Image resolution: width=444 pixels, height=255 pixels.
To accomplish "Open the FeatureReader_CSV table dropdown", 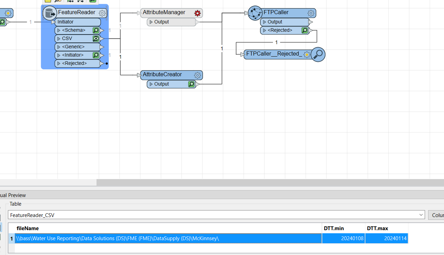I will pyautogui.click(x=421, y=215).
